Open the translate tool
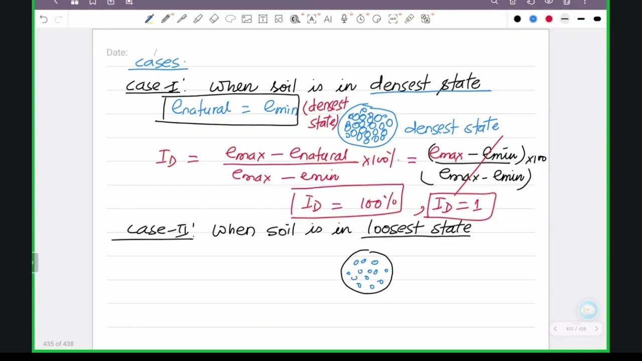Viewport: 642px width, 361px height. click(x=425, y=19)
